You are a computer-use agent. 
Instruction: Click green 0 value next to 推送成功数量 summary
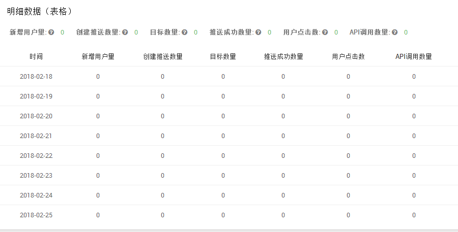click(269, 32)
